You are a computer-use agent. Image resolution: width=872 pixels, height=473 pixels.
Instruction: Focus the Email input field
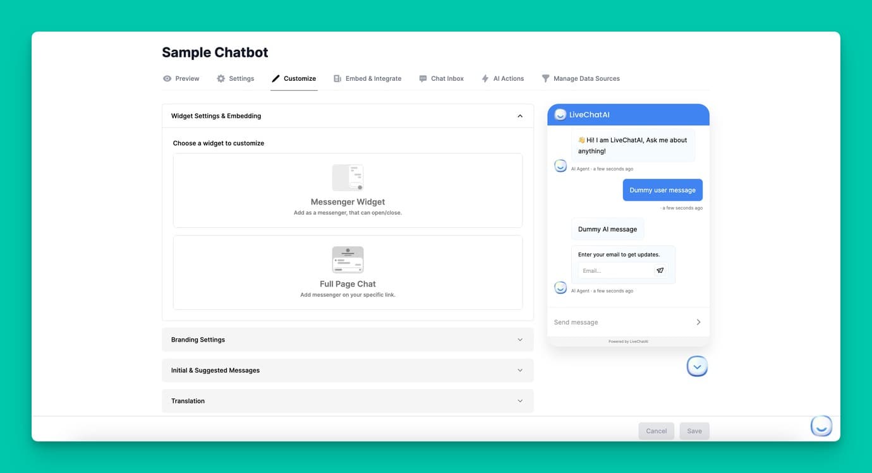click(615, 271)
